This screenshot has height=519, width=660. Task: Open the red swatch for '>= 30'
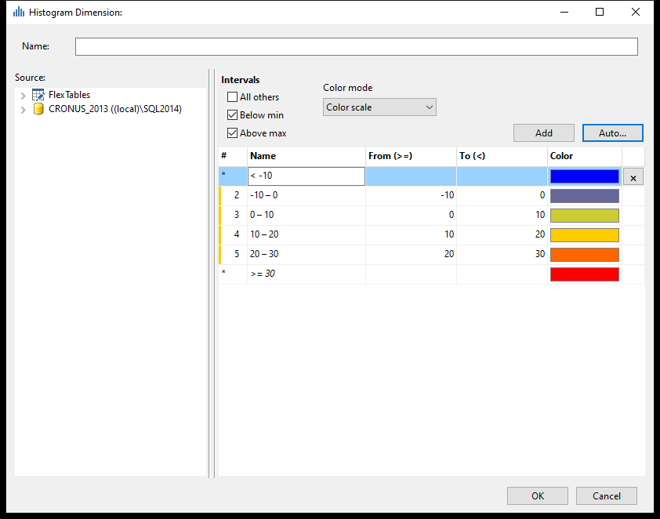click(585, 274)
